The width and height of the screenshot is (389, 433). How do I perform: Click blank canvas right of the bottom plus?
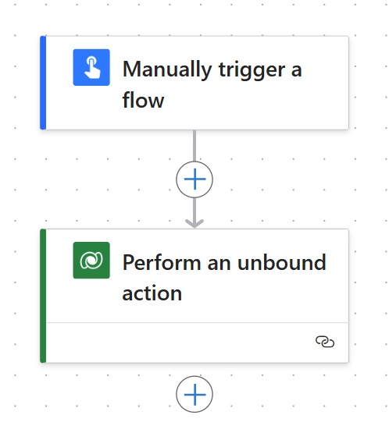(x=291, y=394)
